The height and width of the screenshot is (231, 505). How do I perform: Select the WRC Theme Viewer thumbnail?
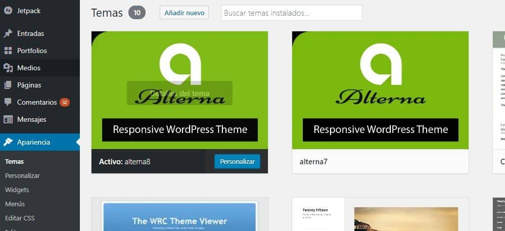pos(180,214)
